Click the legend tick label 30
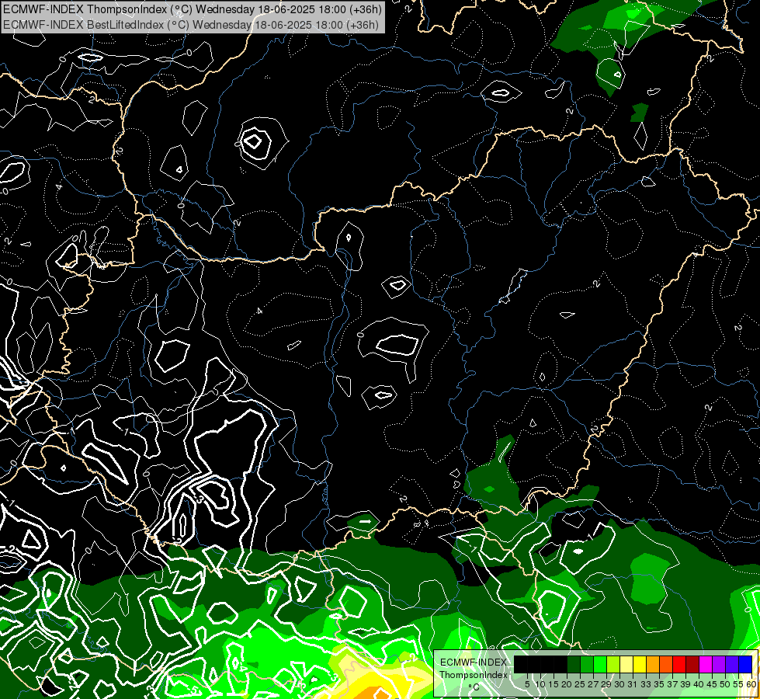Image resolution: width=760 pixels, height=699 pixels. [x=619, y=684]
